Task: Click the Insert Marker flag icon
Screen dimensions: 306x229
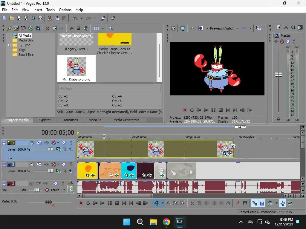Action: [238, 203]
